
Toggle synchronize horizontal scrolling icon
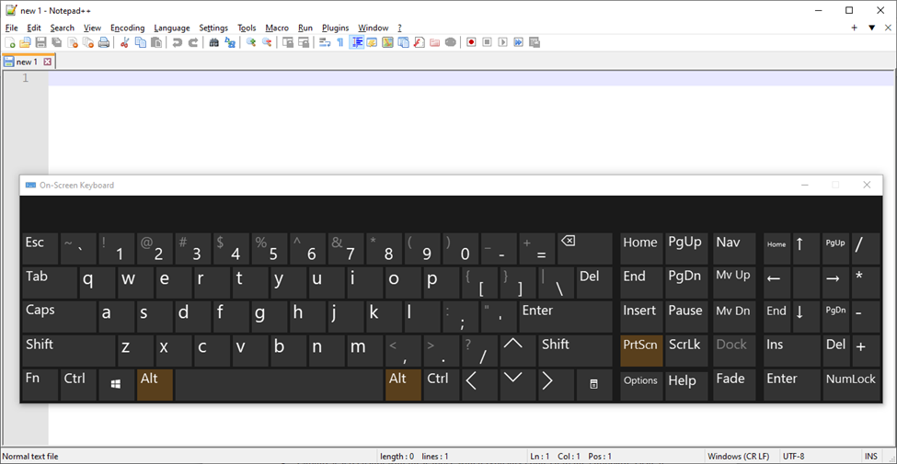[304, 42]
